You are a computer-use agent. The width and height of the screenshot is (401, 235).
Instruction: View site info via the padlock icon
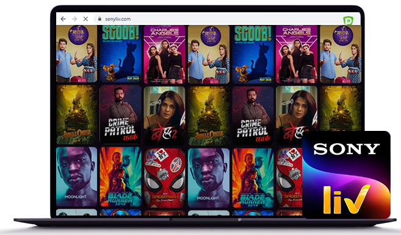99,19
